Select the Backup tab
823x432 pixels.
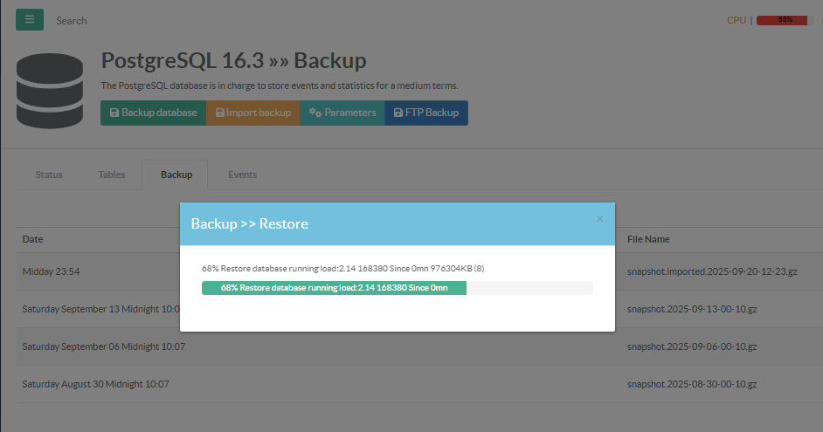[176, 175]
